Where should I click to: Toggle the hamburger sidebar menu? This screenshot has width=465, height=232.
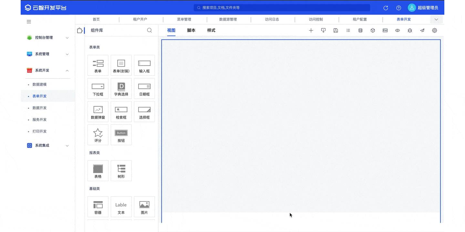tap(29, 22)
